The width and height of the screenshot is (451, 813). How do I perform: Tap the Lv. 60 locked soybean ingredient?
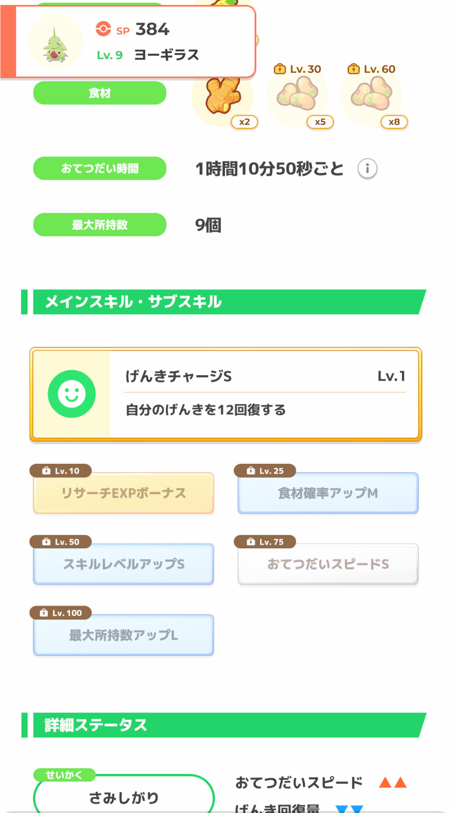(371, 96)
